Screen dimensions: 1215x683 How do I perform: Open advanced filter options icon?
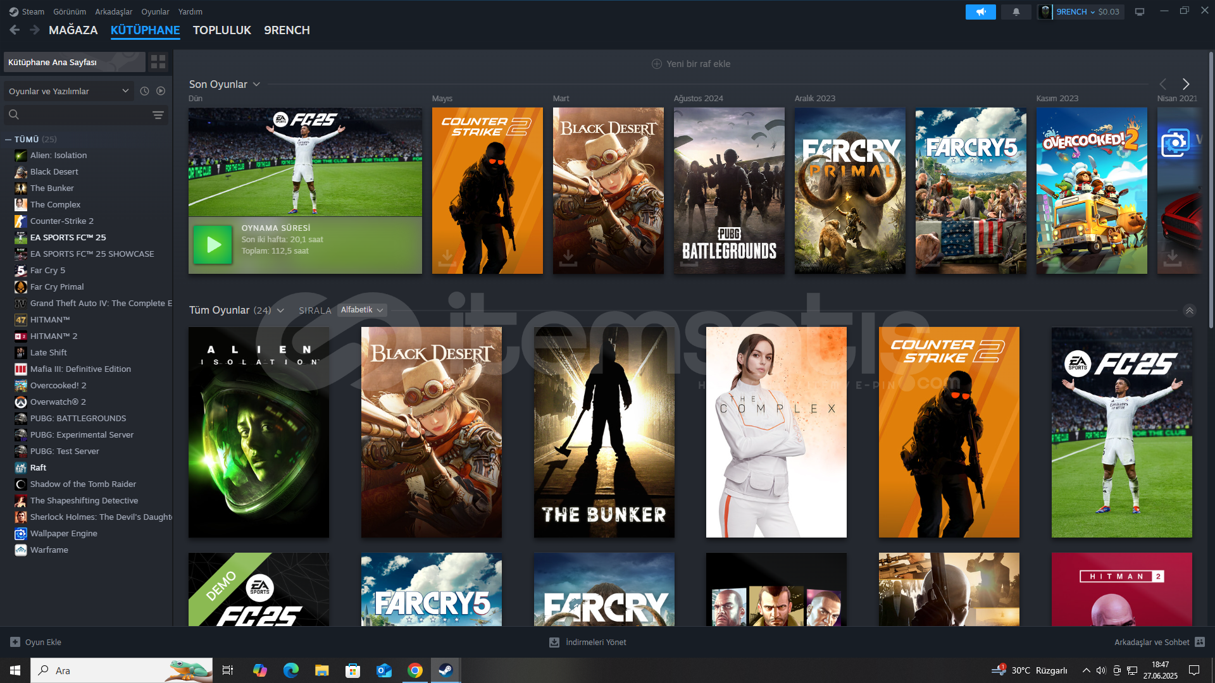[158, 115]
